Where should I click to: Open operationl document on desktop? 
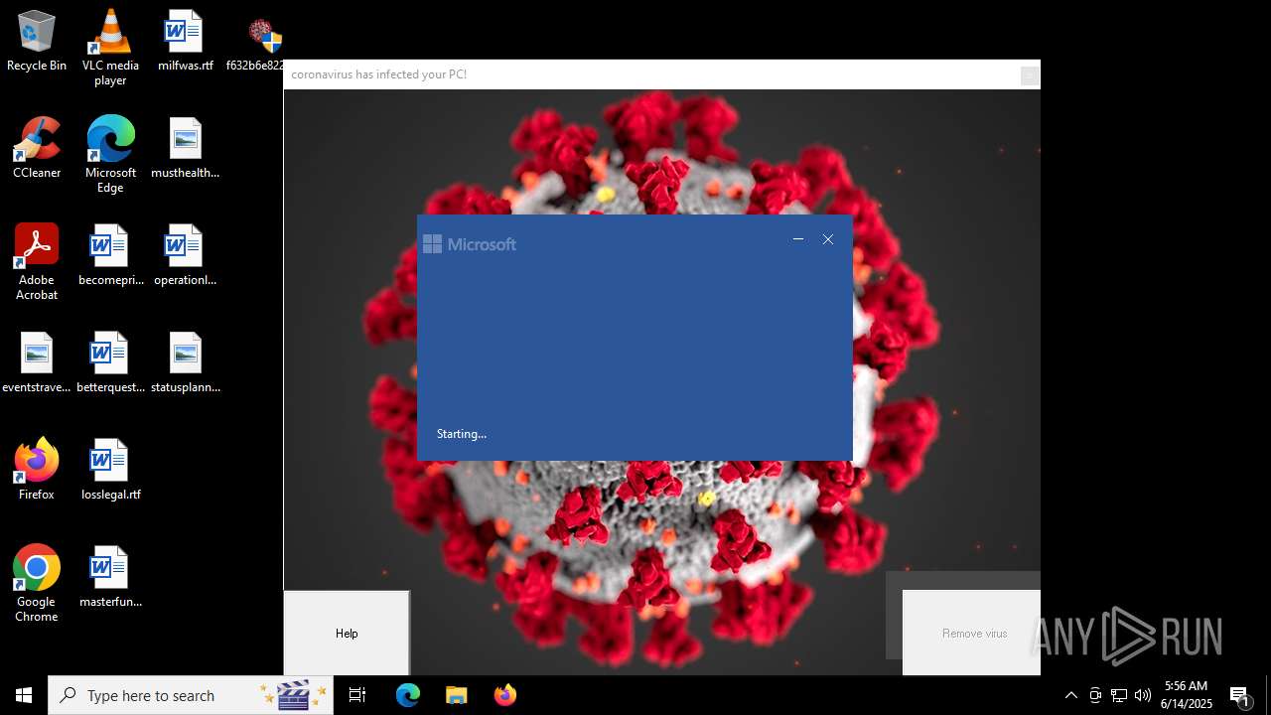tap(185, 255)
